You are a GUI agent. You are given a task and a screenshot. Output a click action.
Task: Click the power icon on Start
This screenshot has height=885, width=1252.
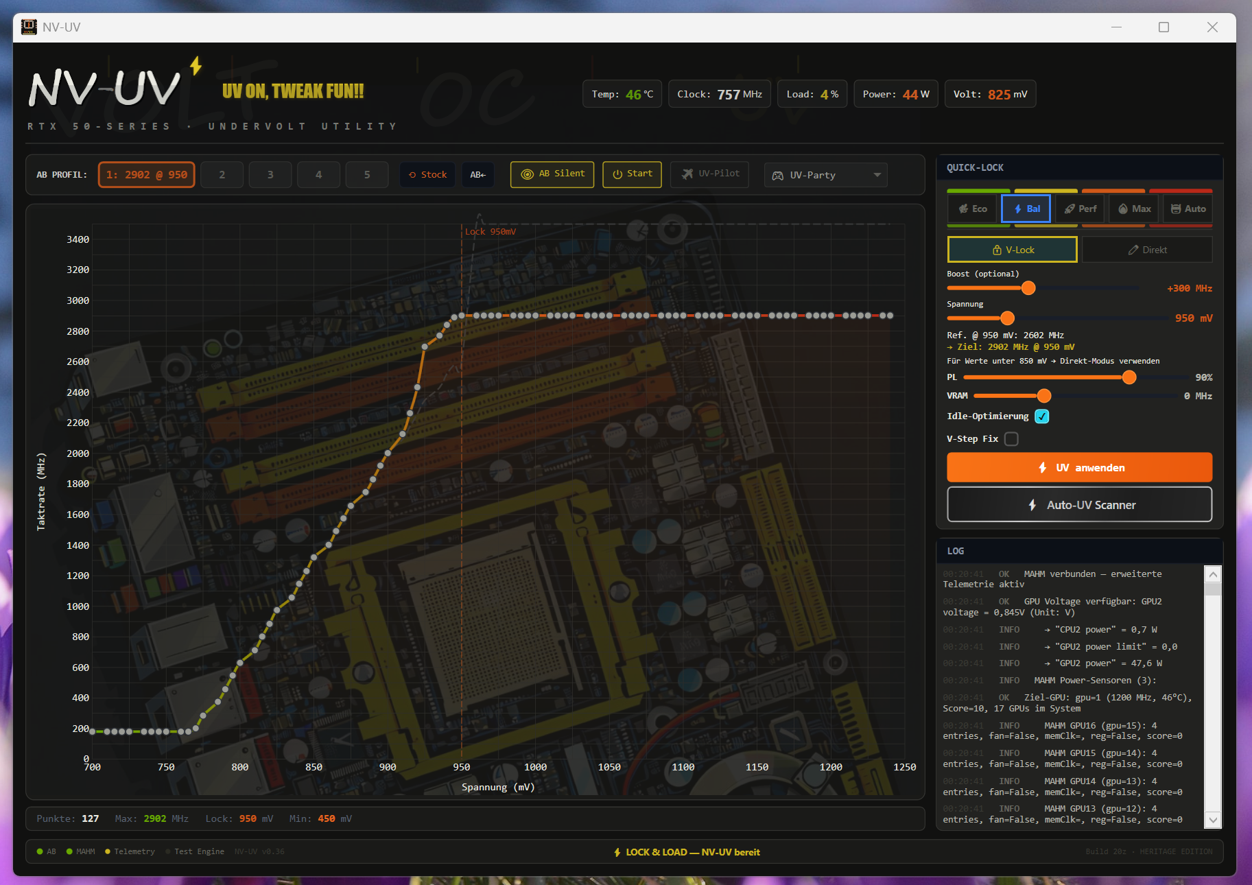click(617, 174)
